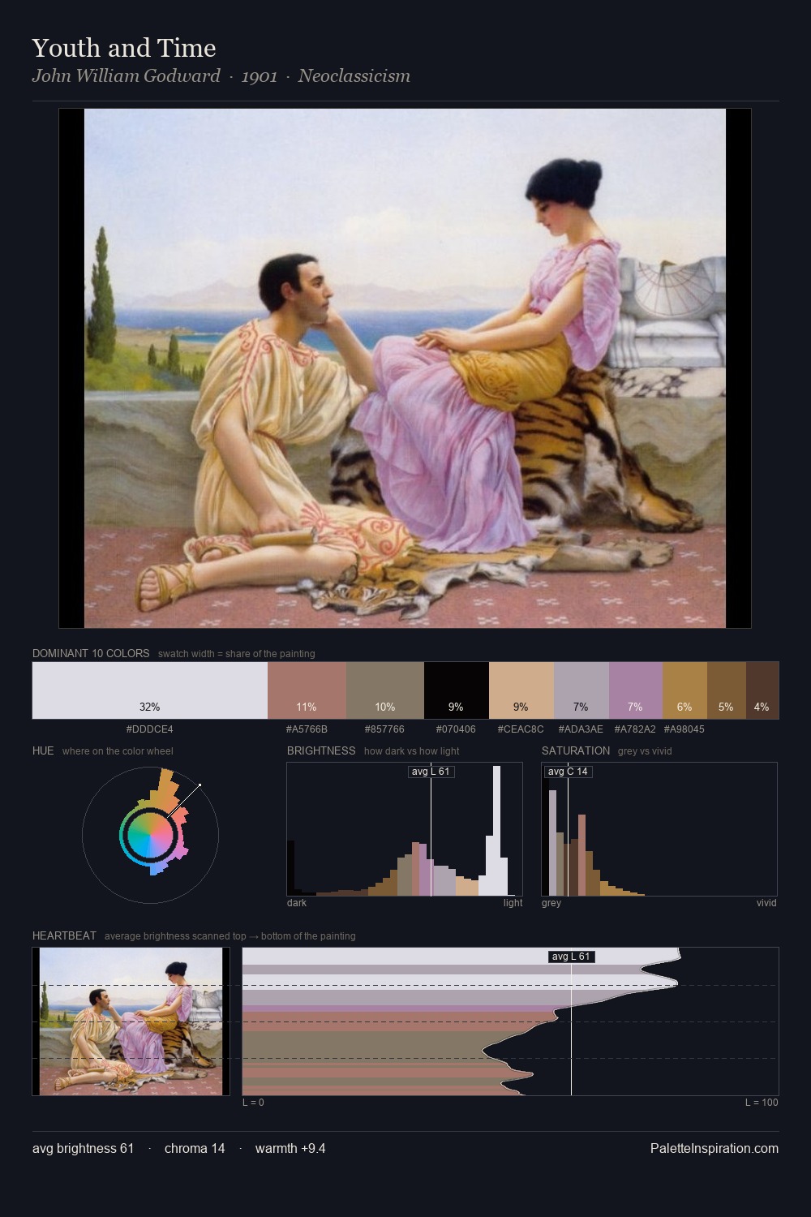Click the 5% brown swatch
Viewport: 811px width, 1217px height.
[727, 690]
